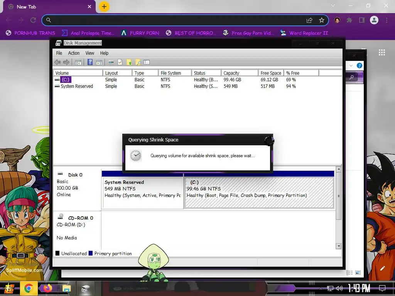
Task: Click help icon in background window
Action: (360, 66)
